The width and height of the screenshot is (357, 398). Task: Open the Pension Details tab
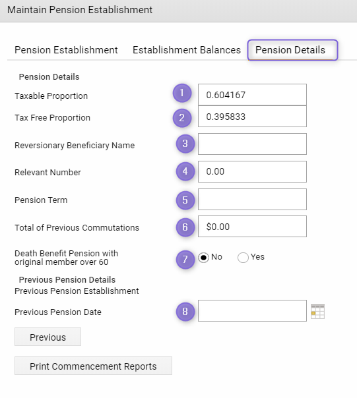[x=293, y=50]
